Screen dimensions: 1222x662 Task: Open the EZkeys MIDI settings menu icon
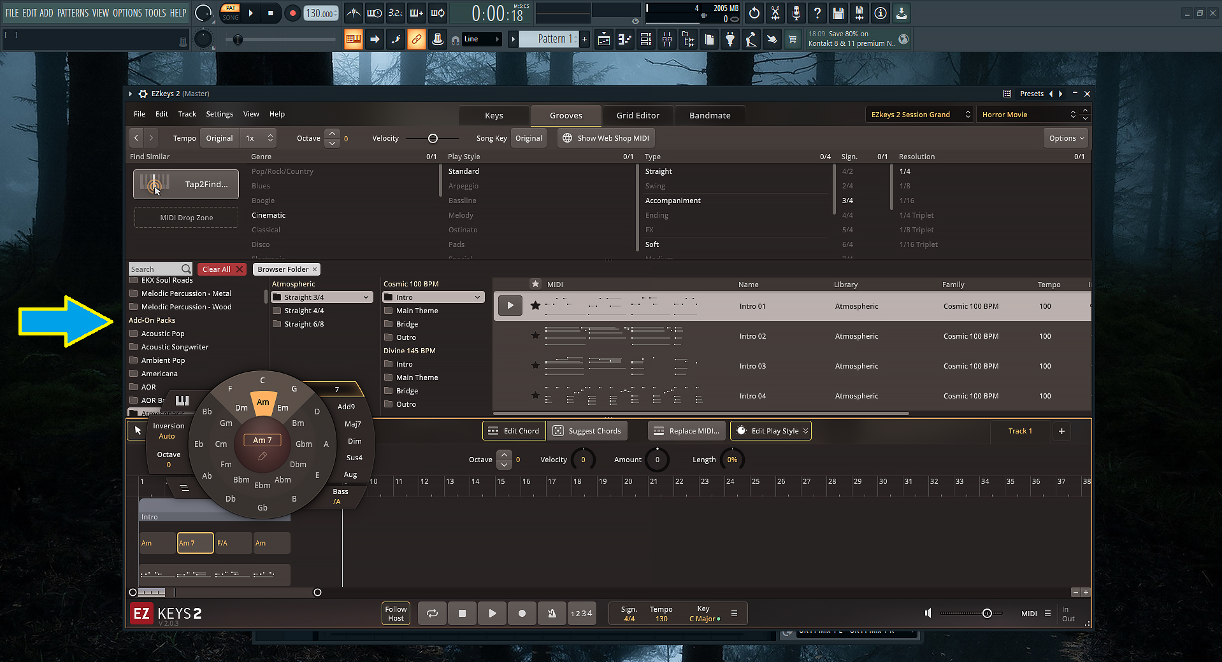tap(1047, 614)
